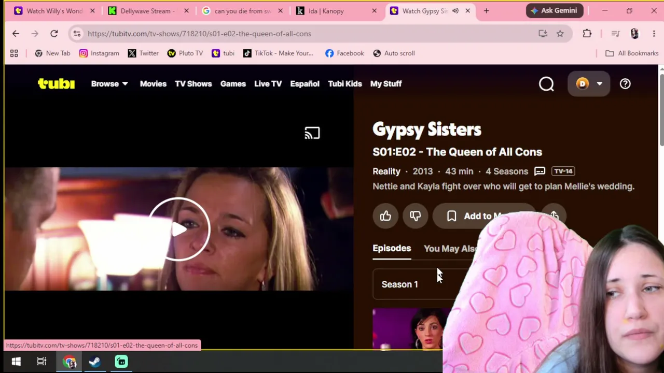Switch to Español section
664x373 pixels.
coord(305,84)
